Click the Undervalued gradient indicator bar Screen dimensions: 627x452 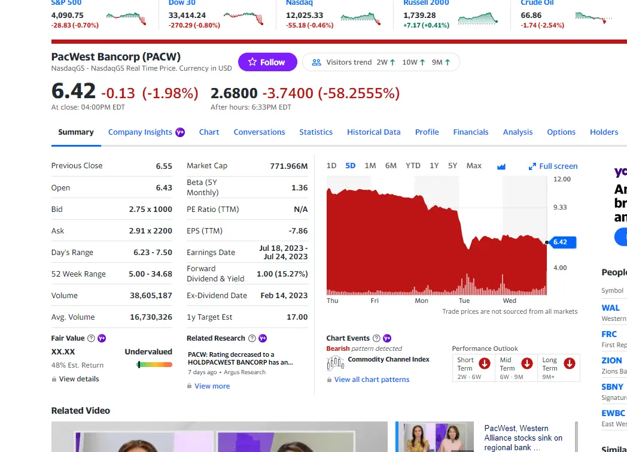154,365
